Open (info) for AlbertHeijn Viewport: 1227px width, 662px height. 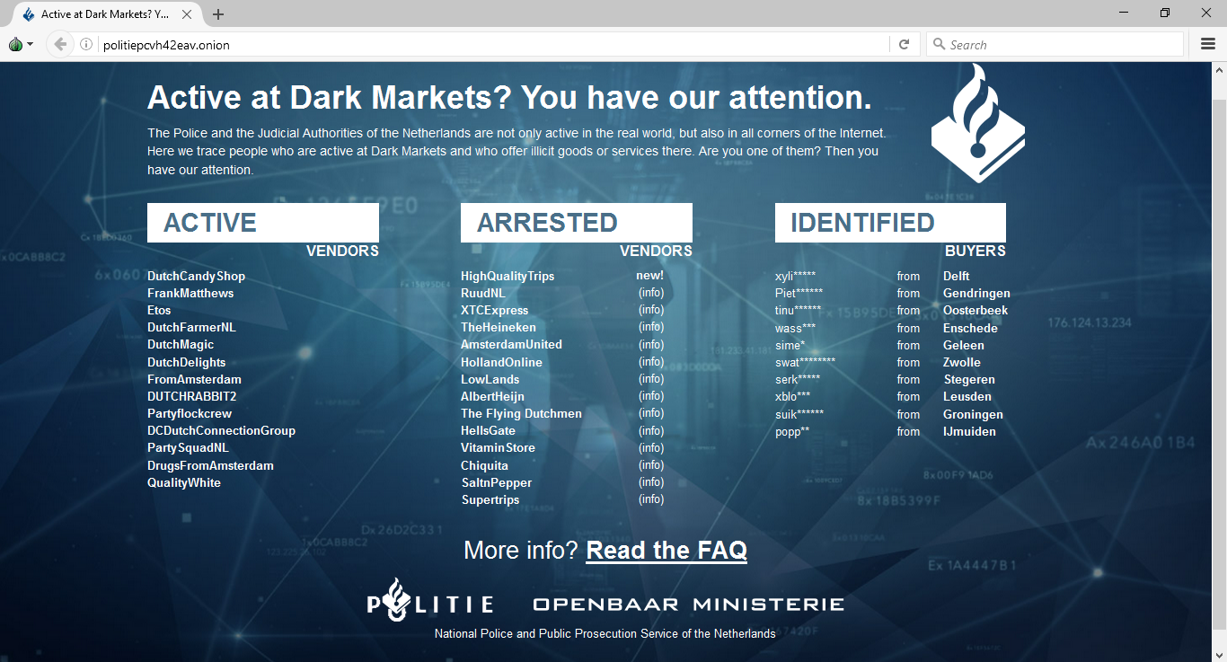[651, 396]
